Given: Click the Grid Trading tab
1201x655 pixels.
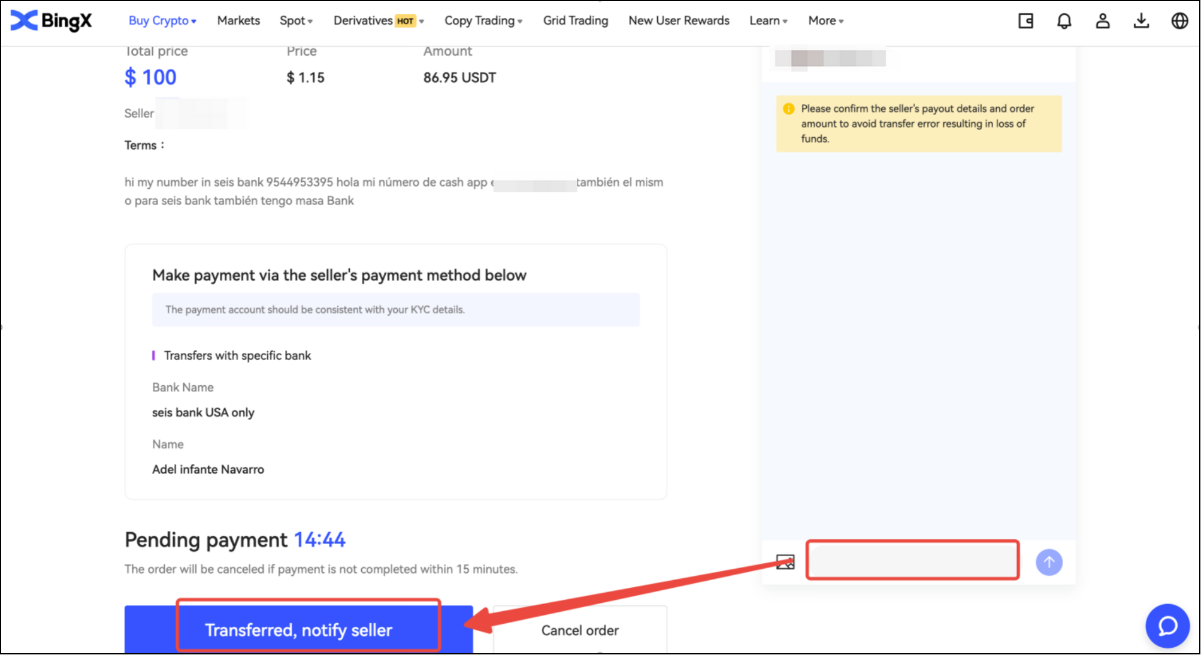Looking at the screenshot, I should [577, 20].
